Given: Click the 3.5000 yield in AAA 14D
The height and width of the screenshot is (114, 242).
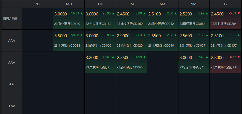Looking at the screenshot, I should [x=61, y=36].
